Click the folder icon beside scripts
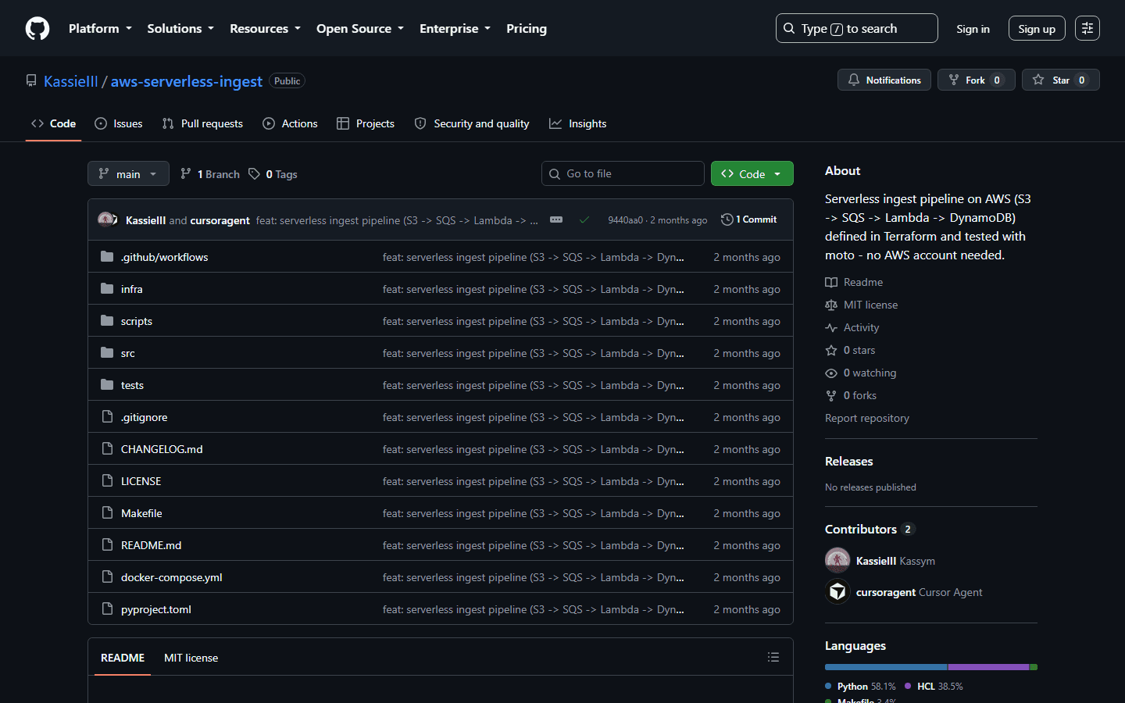Image resolution: width=1125 pixels, height=703 pixels. 107,321
